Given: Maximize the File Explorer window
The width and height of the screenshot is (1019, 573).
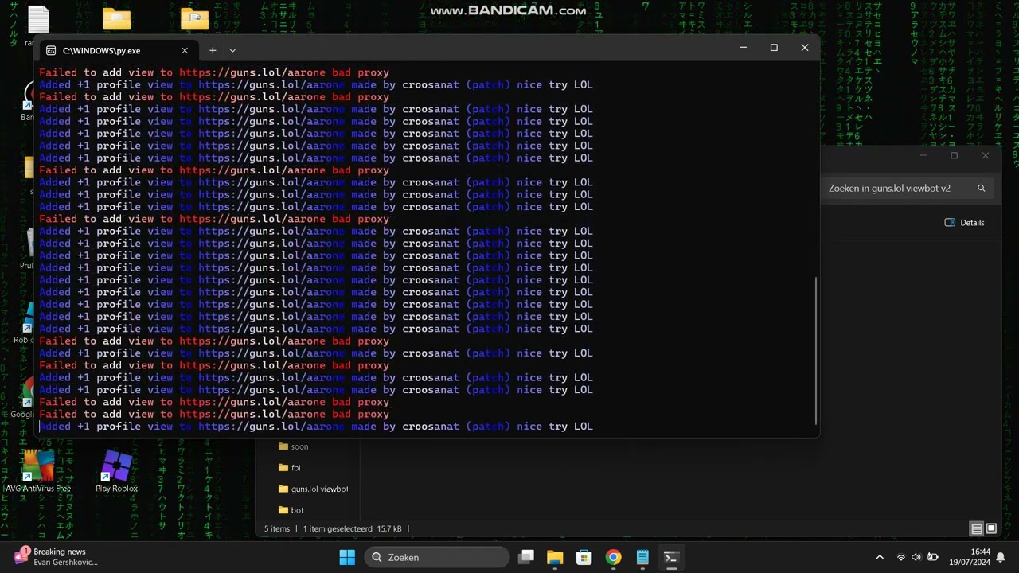Looking at the screenshot, I should [954, 156].
